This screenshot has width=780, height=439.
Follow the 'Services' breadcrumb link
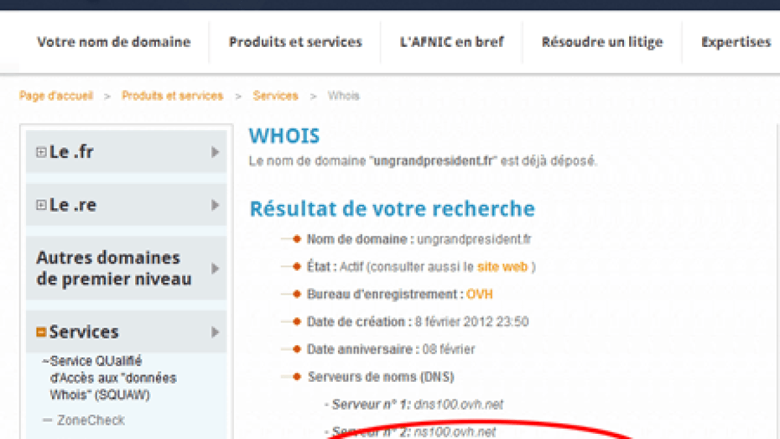click(x=276, y=96)
